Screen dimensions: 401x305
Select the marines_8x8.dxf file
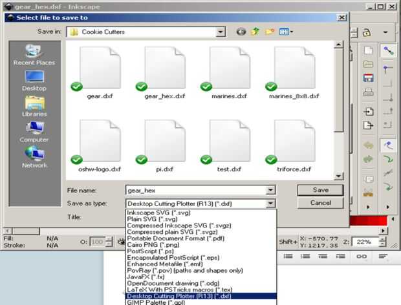(x=294, y=73)
